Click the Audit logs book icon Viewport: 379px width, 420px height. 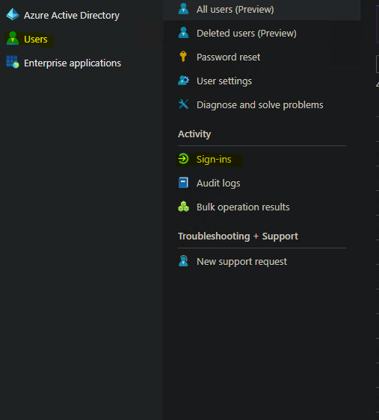(x=184, y=183)
